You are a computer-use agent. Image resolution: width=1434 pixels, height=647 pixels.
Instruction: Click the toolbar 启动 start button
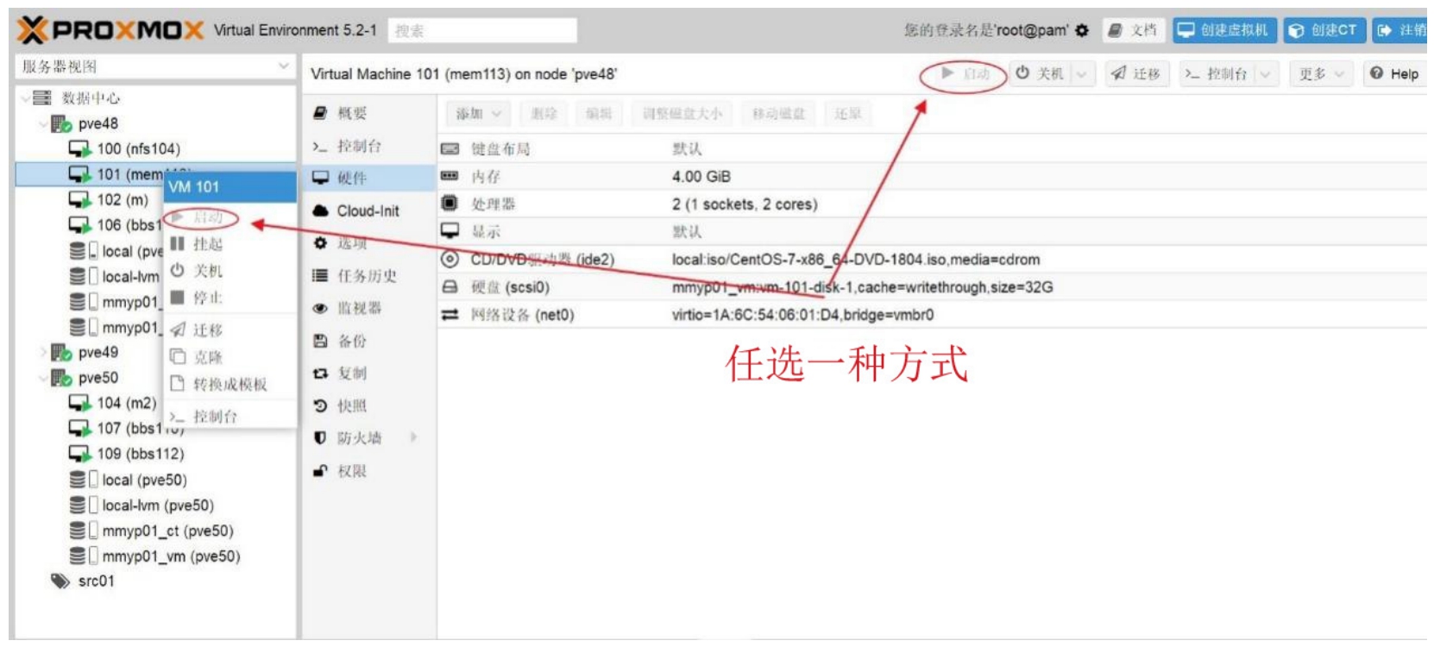pyautogui.click(x=965, y=73)
